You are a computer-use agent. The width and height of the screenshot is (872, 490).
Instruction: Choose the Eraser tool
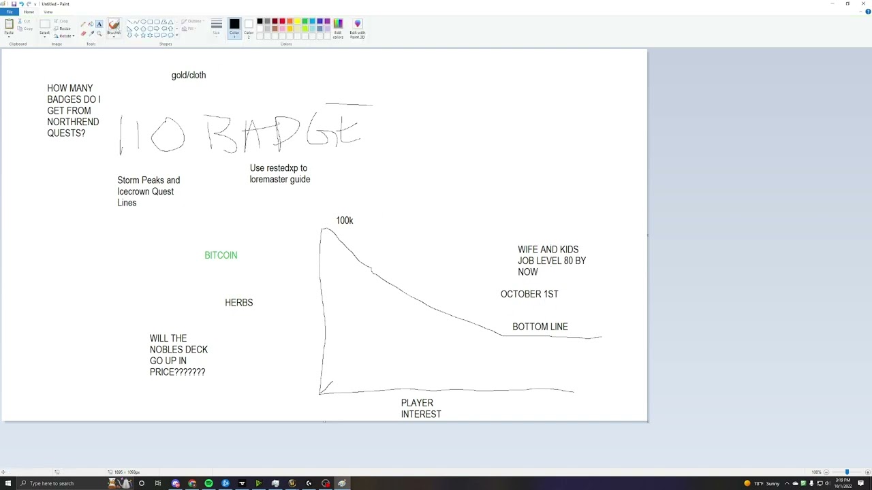(84, 33)
